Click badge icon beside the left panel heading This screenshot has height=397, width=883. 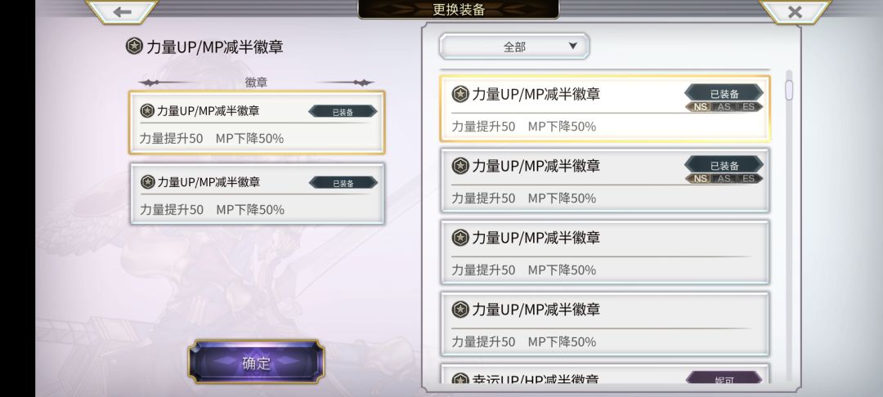(x=134, y=47)
